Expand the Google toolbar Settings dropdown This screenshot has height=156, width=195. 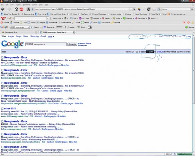click(x=190, y=27)
